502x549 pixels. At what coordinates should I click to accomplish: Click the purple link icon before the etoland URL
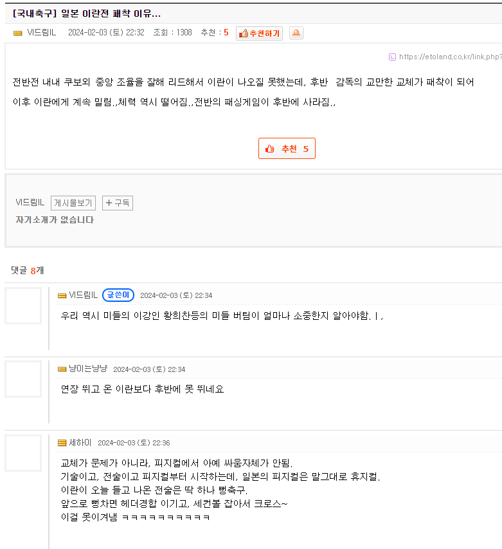392,57
